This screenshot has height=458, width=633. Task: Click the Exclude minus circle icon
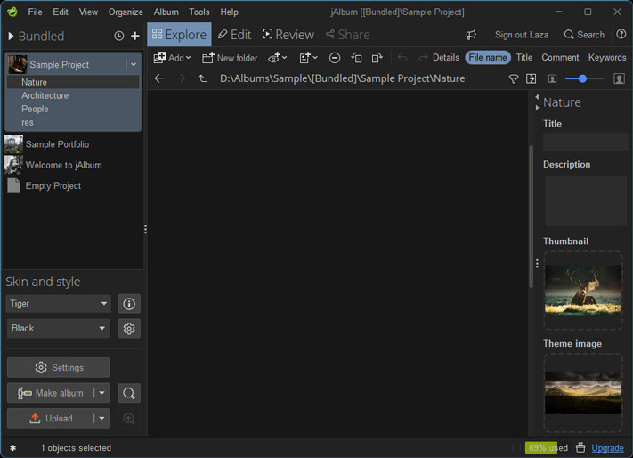pyautogui.click(x=334, y=58)
